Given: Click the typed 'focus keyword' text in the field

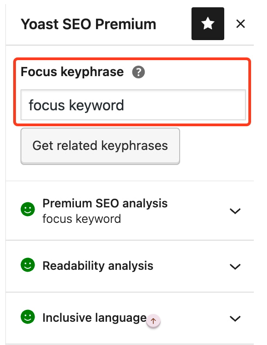Looking at the screenshot, I should [76, 105].
